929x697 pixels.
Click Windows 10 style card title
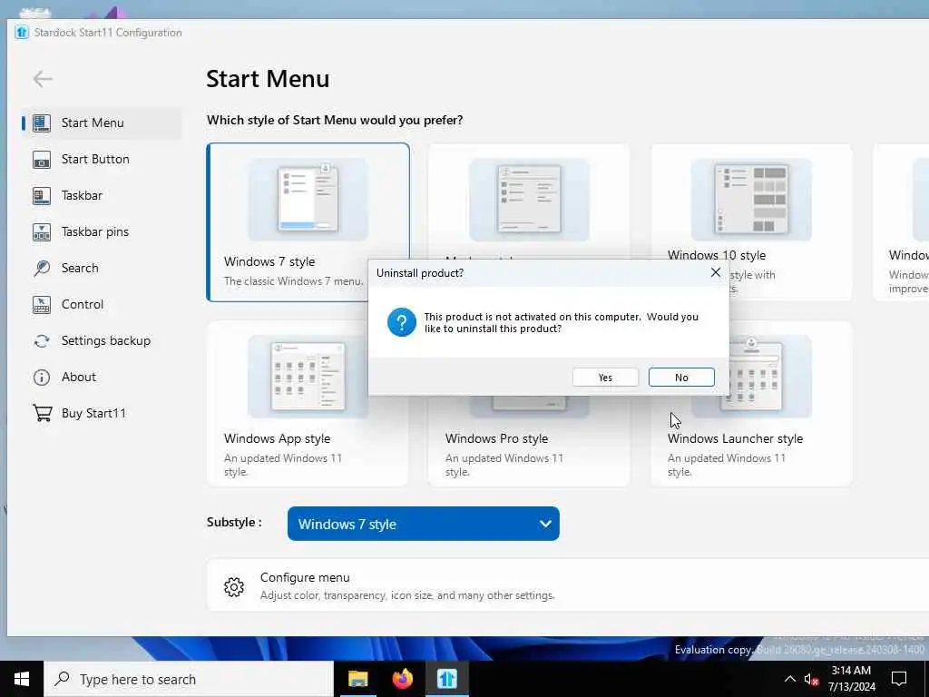coord(717,255)
